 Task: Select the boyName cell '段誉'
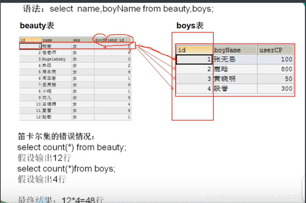tap(235, 89)
